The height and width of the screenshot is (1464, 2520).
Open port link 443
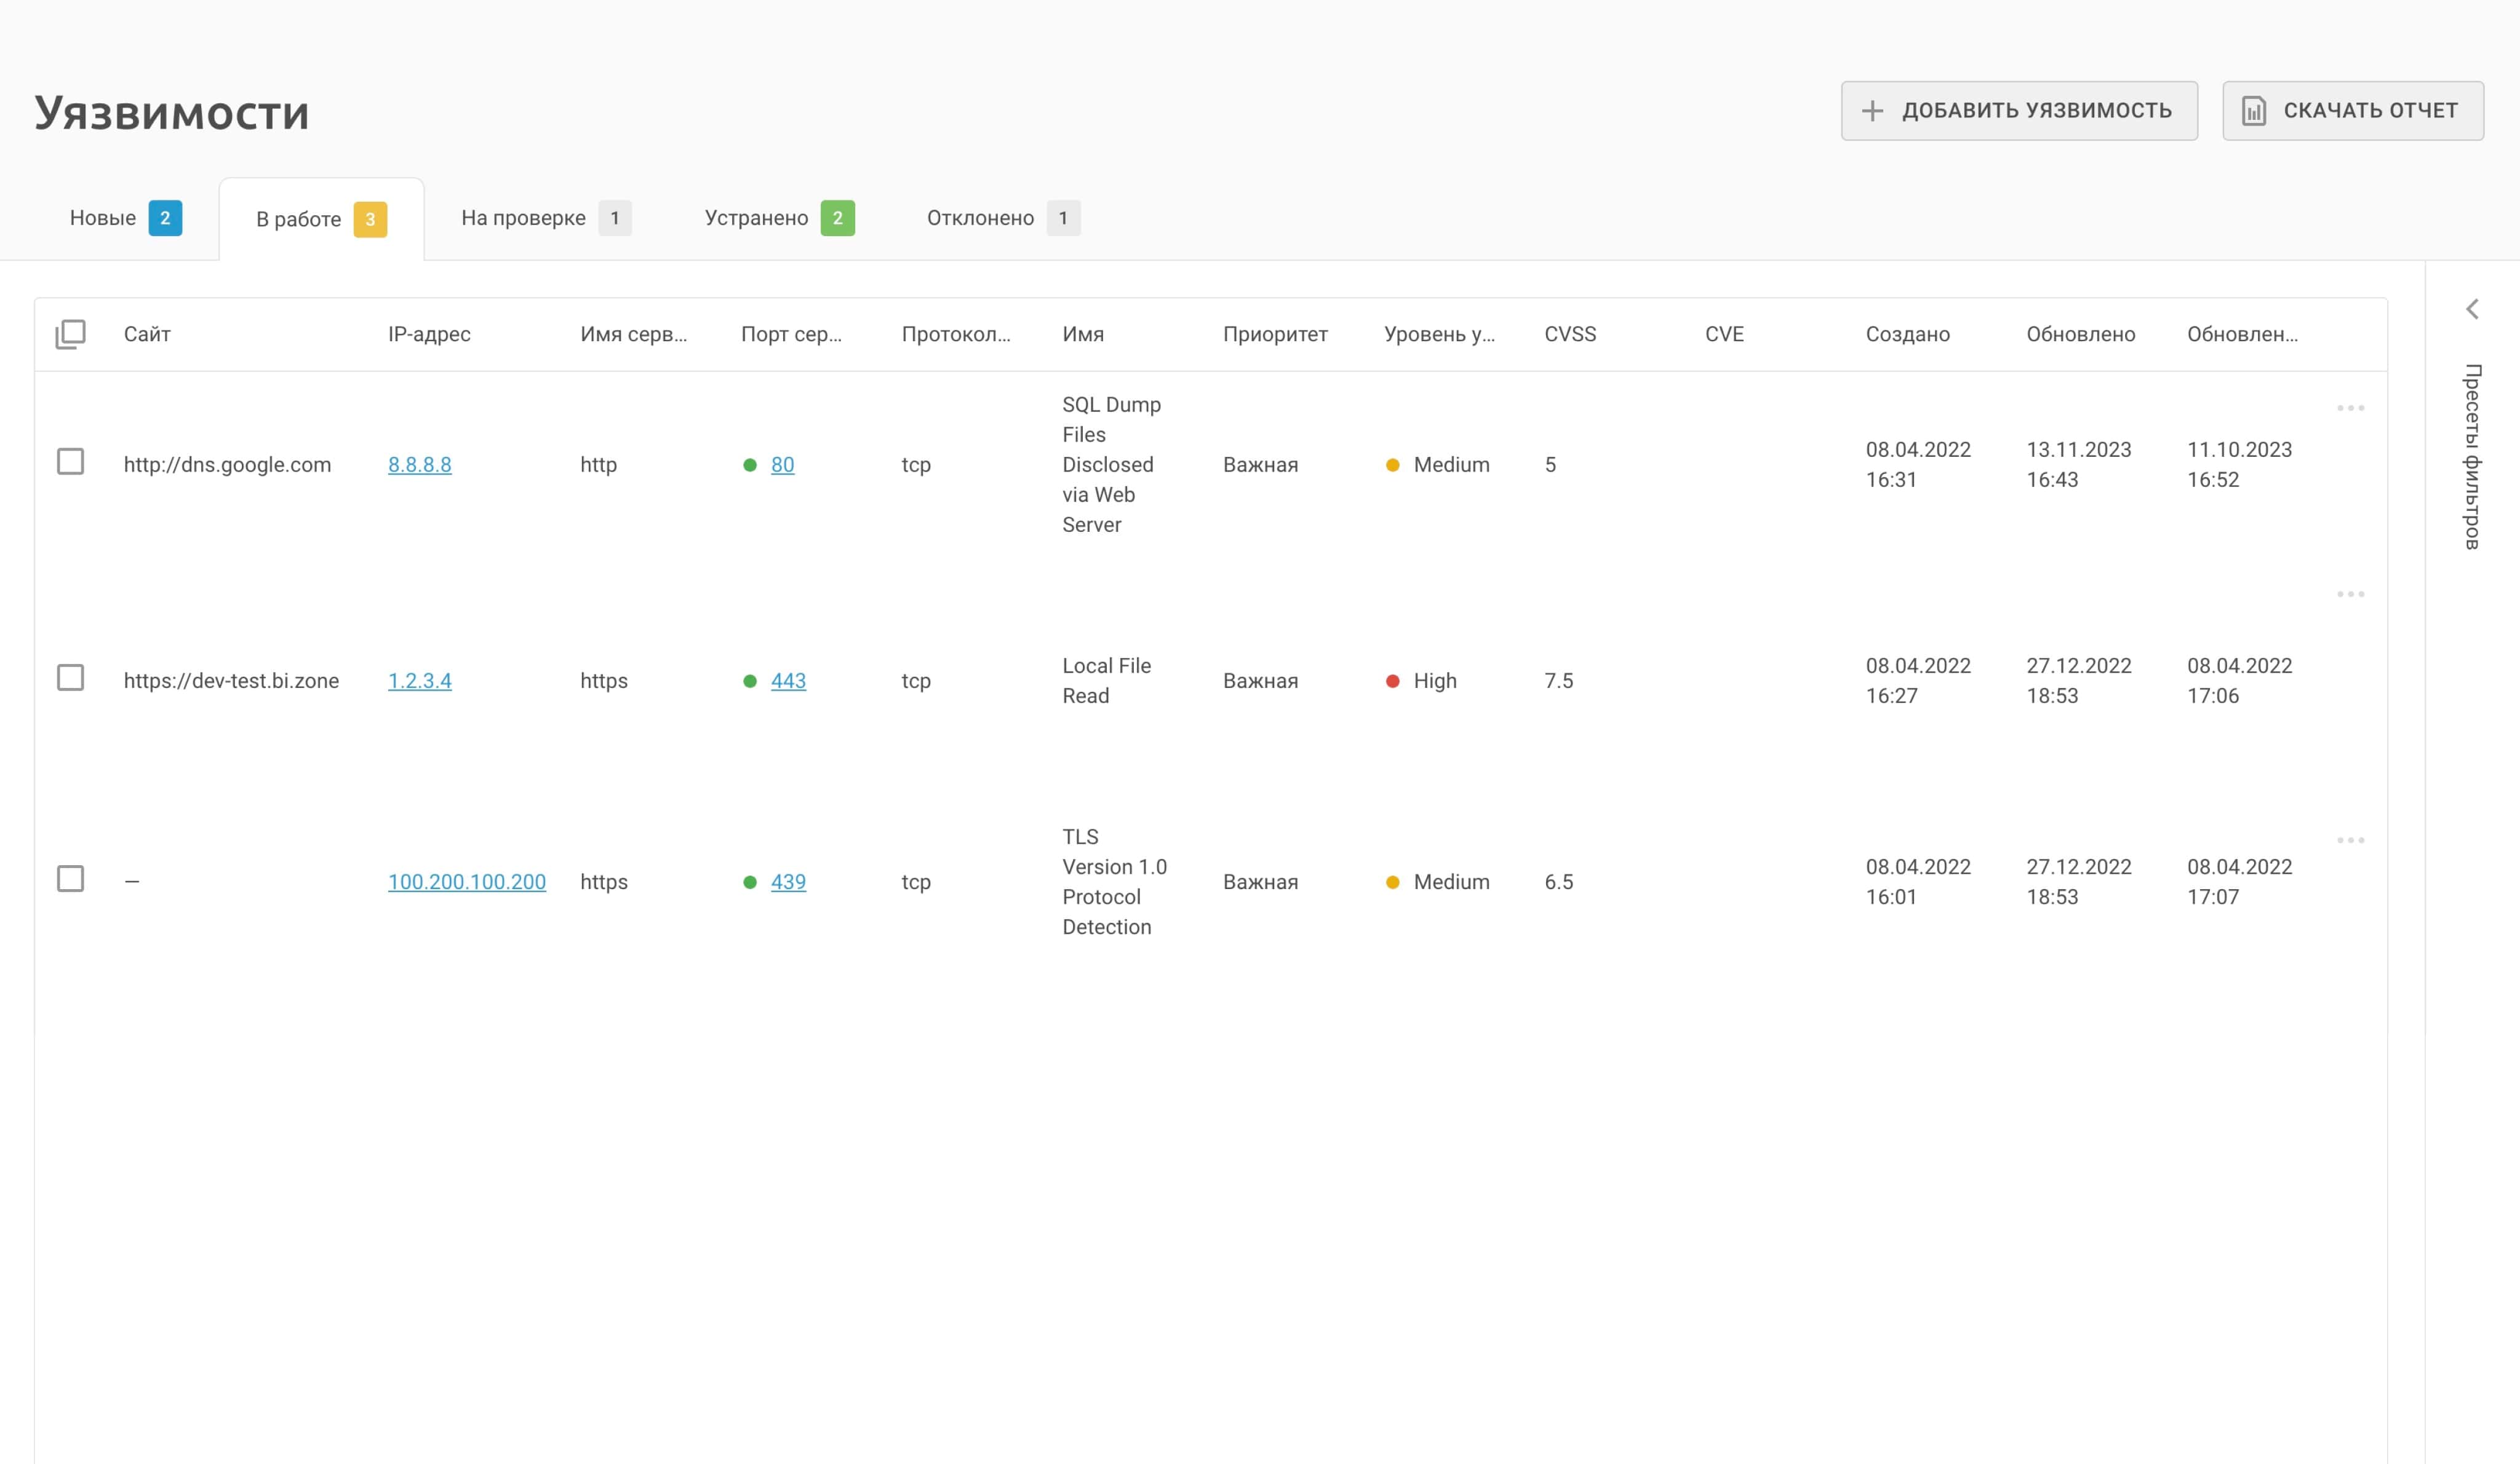coord(788,681)
